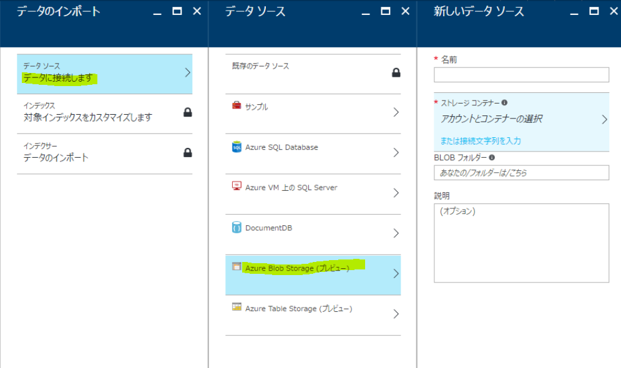The width and height of the screenshot is (621, 368).
Task: Maximize the データのインポート blade
Action: (x=177, y=11)
